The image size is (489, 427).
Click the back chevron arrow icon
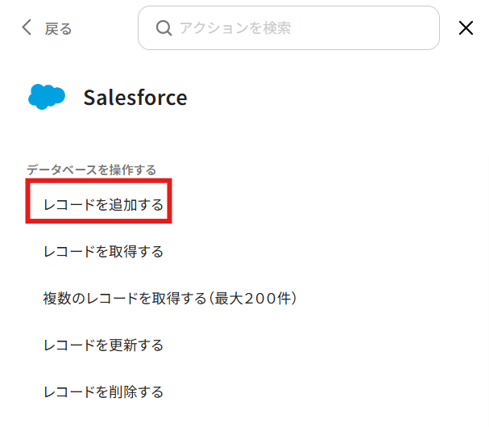pos(27,28)
